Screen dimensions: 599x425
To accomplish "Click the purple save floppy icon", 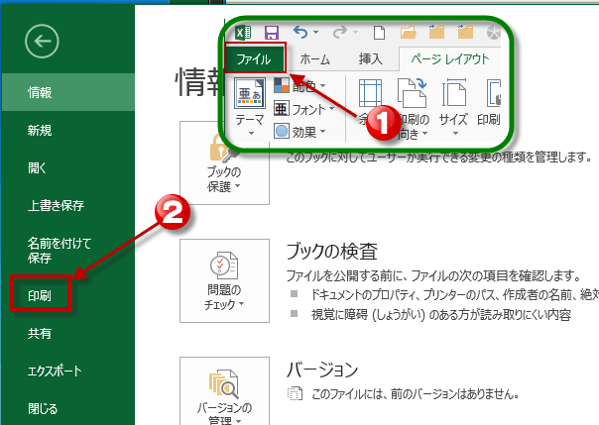I will coord(272,33).
